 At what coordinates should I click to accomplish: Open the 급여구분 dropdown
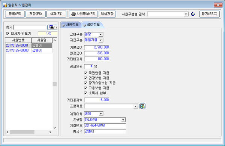tap(101, 34)
